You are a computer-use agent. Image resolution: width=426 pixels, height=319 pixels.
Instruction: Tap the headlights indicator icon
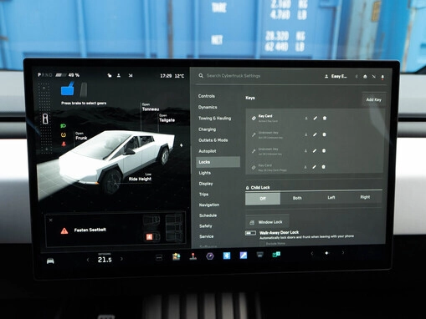click(64, 126)
